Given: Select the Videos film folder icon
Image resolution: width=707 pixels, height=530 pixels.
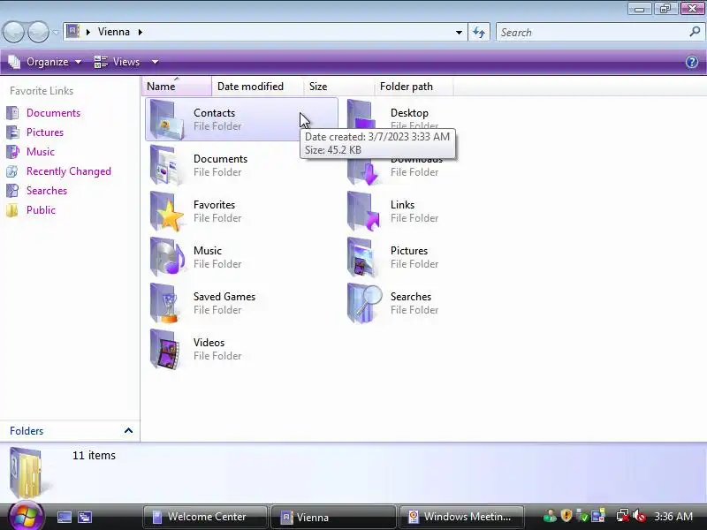Looking at the screenshot, I should click(x=166, y=349).
